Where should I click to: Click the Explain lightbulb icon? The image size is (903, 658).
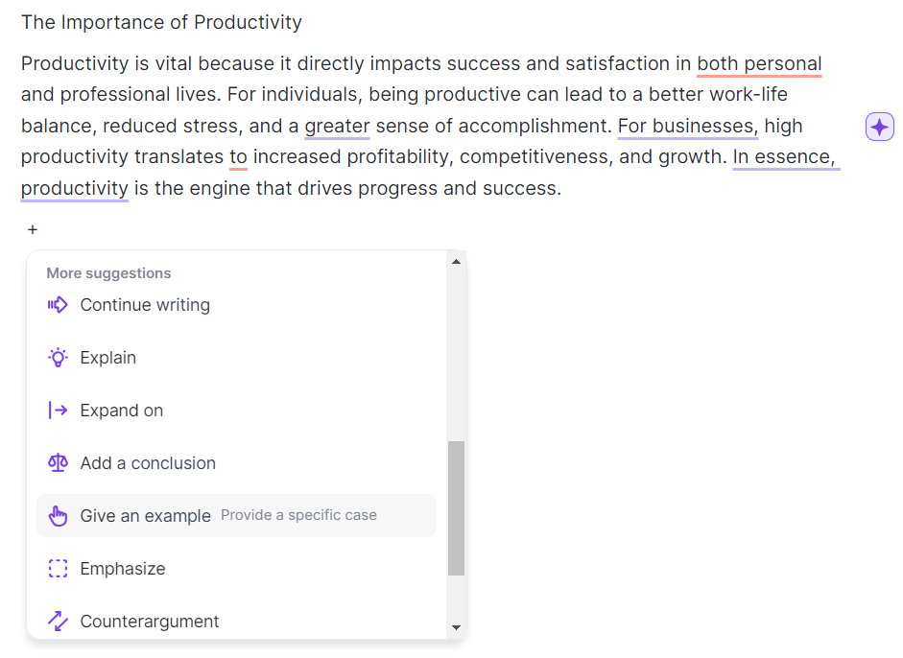[58, 358]
